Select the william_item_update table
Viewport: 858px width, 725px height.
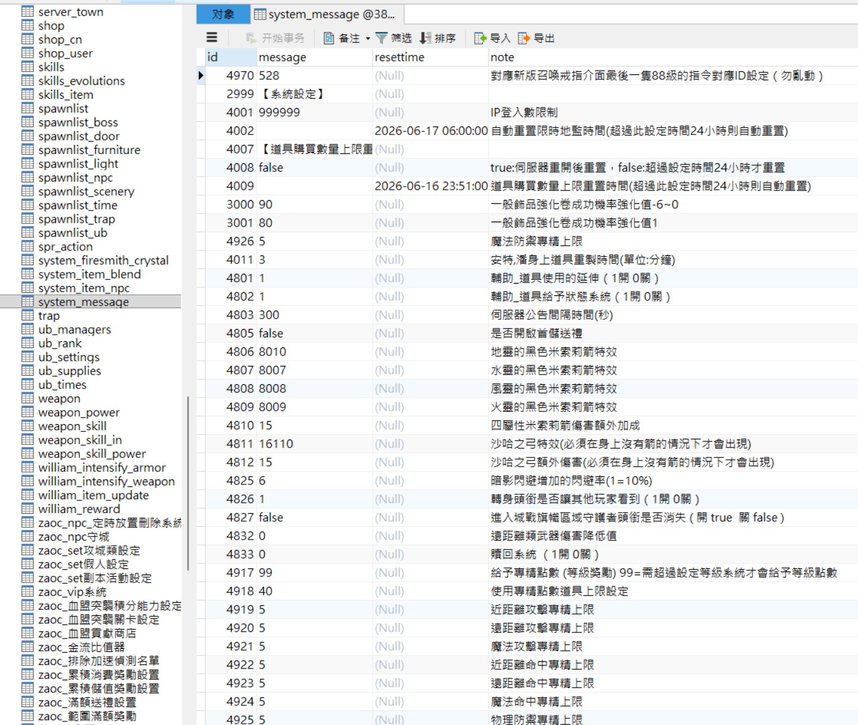coord(93,495)
